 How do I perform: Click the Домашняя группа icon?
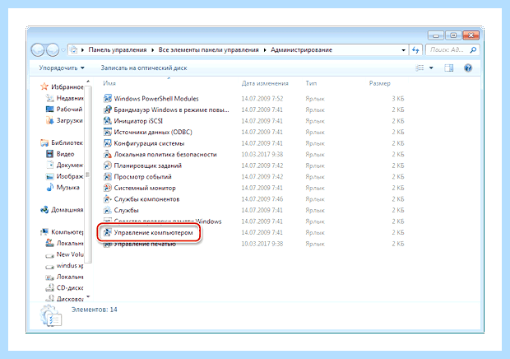(x=44, y=210)
